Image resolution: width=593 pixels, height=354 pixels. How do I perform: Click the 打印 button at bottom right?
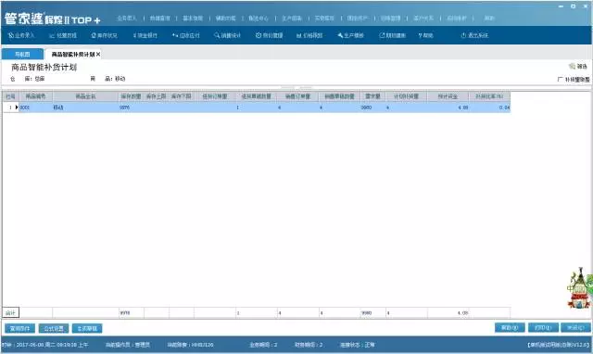point(543,327)
